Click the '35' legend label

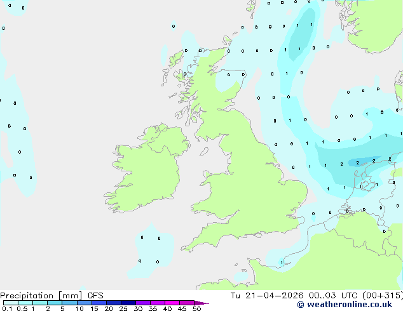click(153, 308)
